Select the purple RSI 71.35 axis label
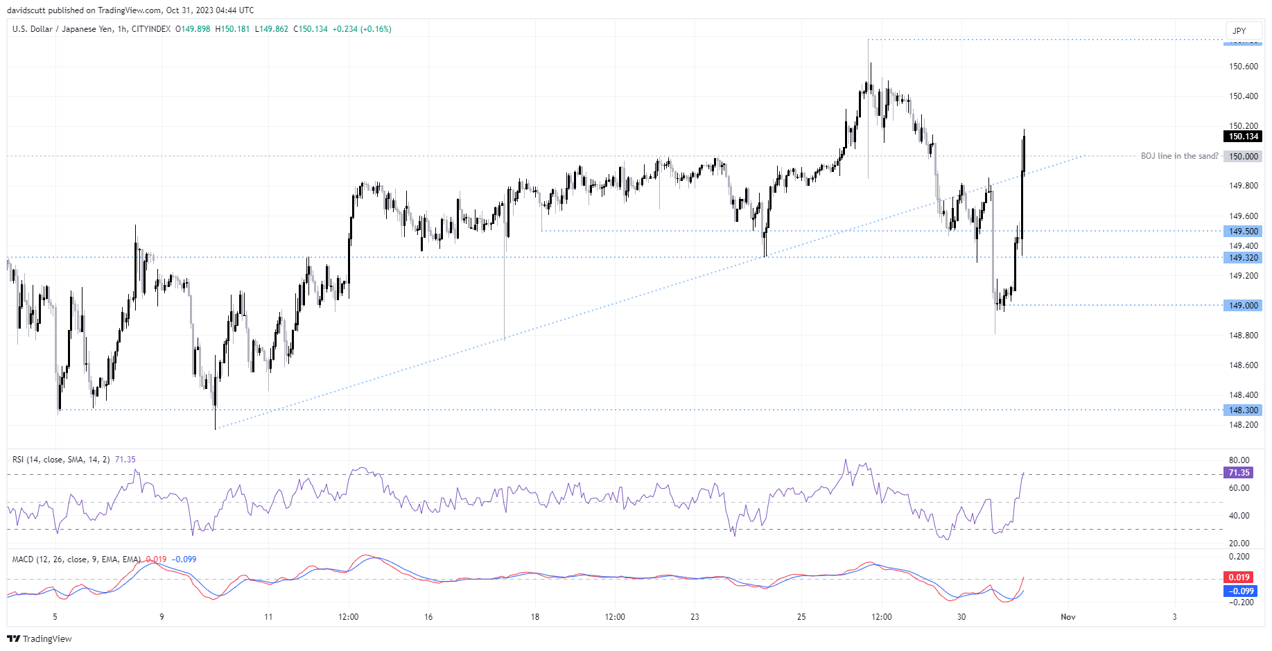 click(1239, 473)
